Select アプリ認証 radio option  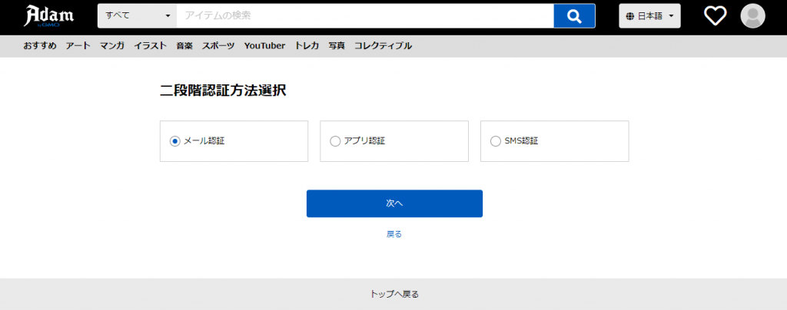335,141
